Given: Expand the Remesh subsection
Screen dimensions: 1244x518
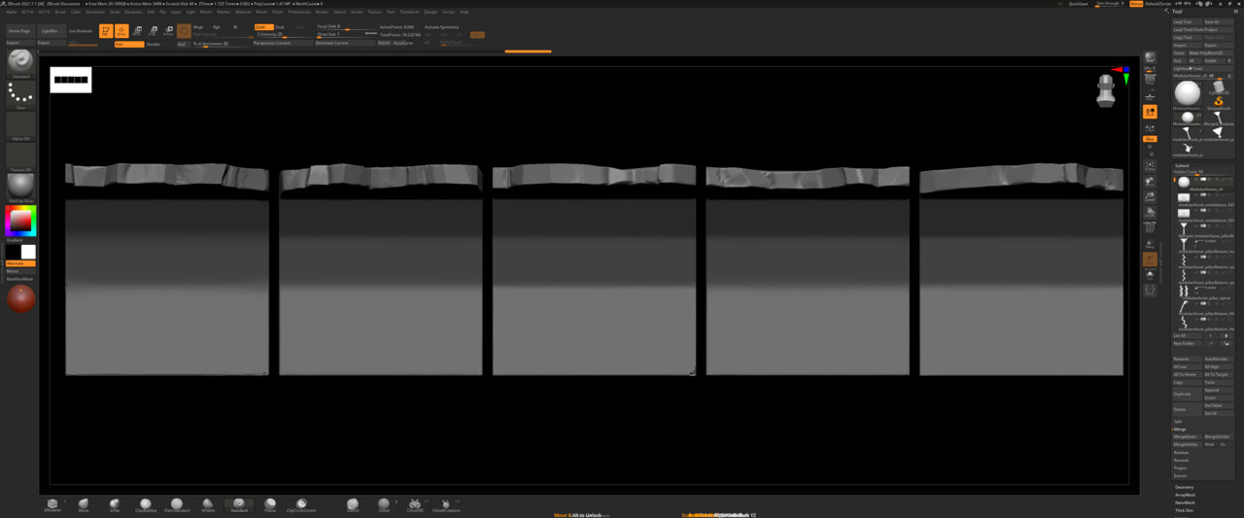Looking at the screenshot, I should (x=1181, y=460).
